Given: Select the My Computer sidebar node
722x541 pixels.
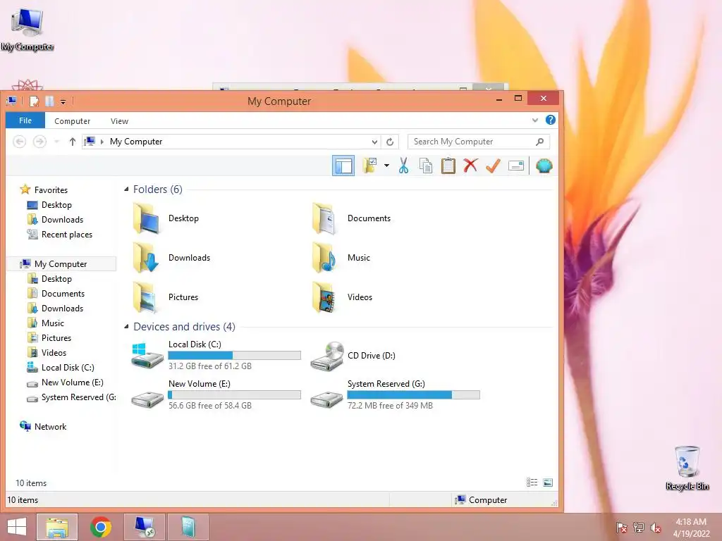Looking at the screenshot, I should point(62,263).
